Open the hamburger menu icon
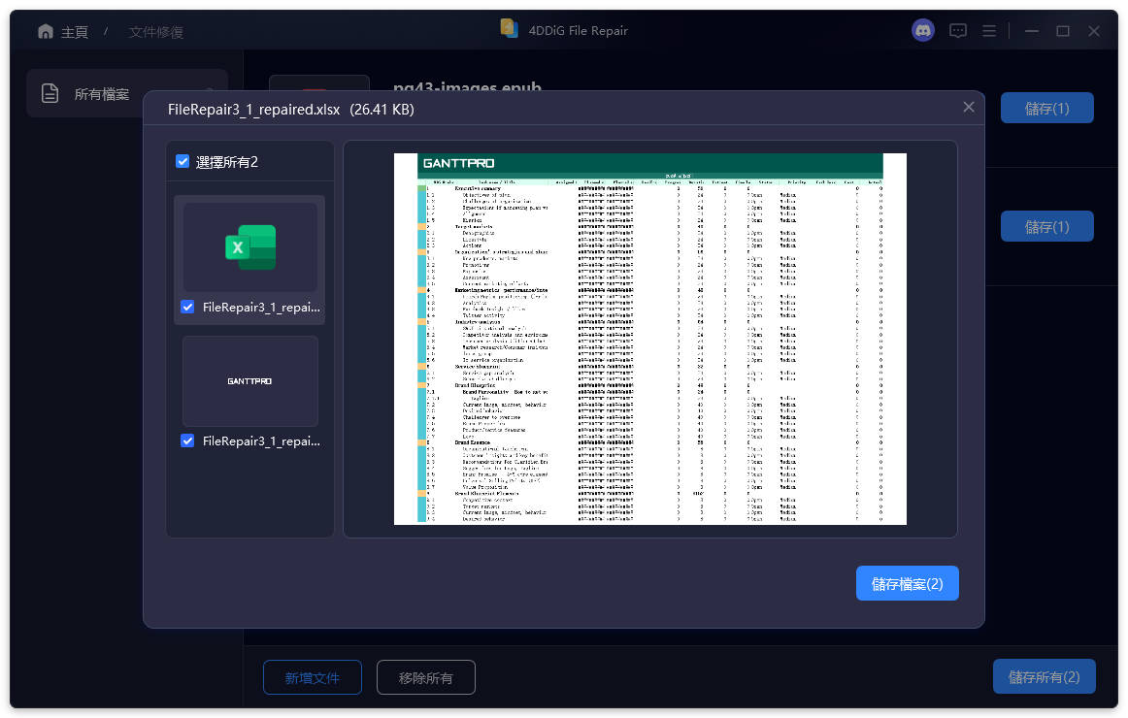Screen dimensions: 1128x718 click(989, 30)
